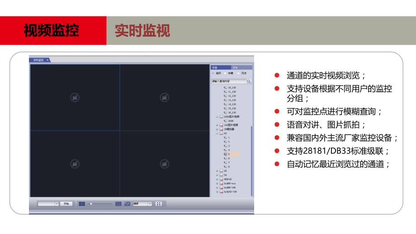Select the multi-grid split layout icon
Viewport: 416px width, 234px height.
coord(118,204)
